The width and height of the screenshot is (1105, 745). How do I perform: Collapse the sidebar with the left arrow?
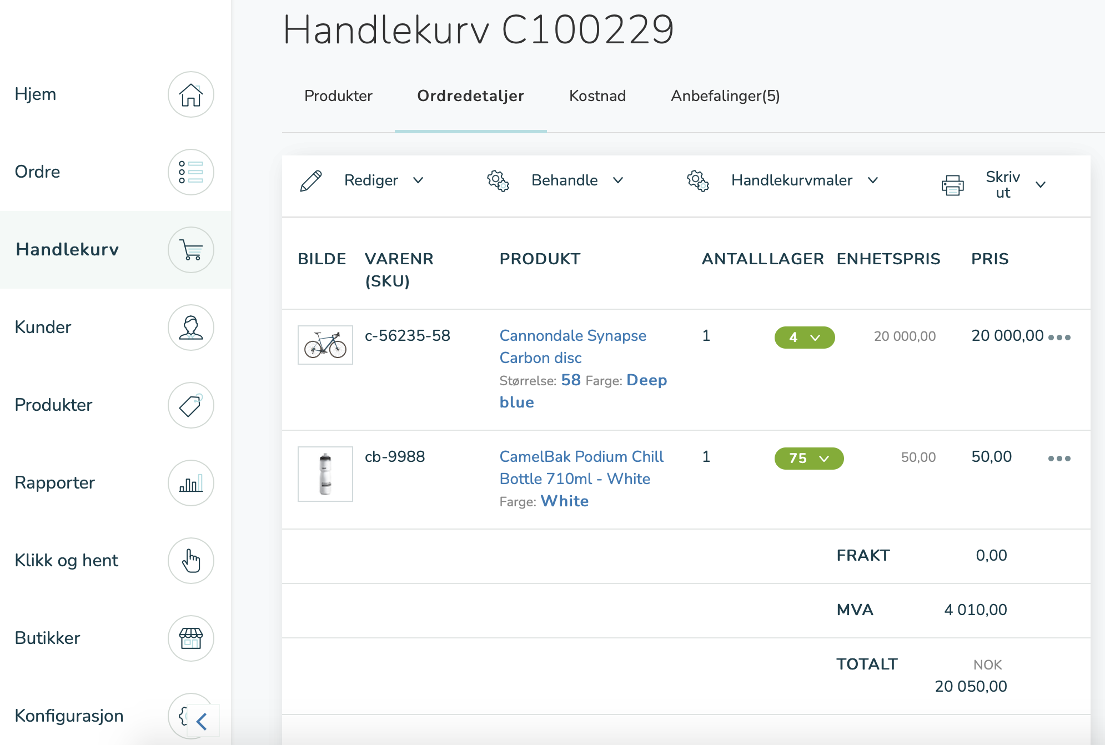(x=202, y=721)
